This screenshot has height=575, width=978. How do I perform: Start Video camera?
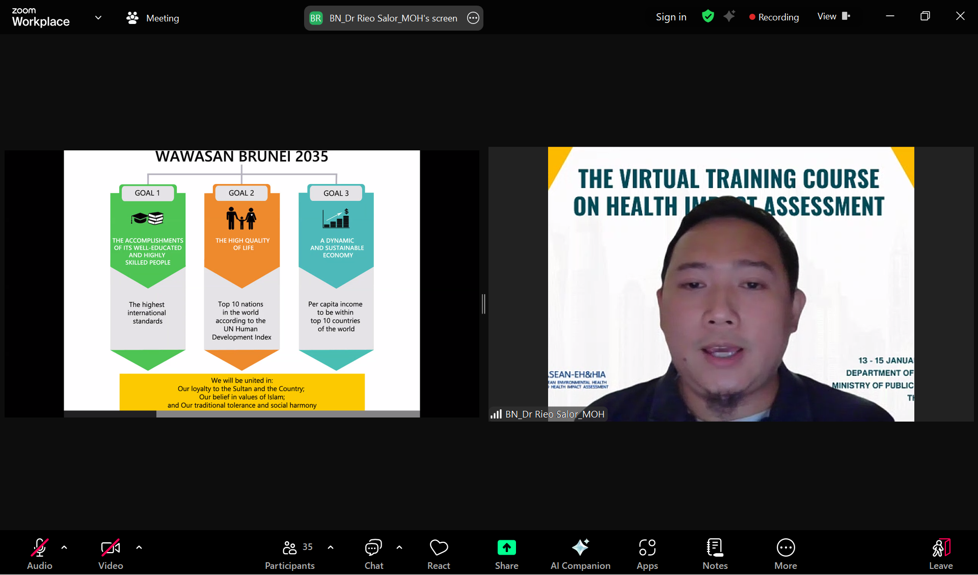click(111, 554)
